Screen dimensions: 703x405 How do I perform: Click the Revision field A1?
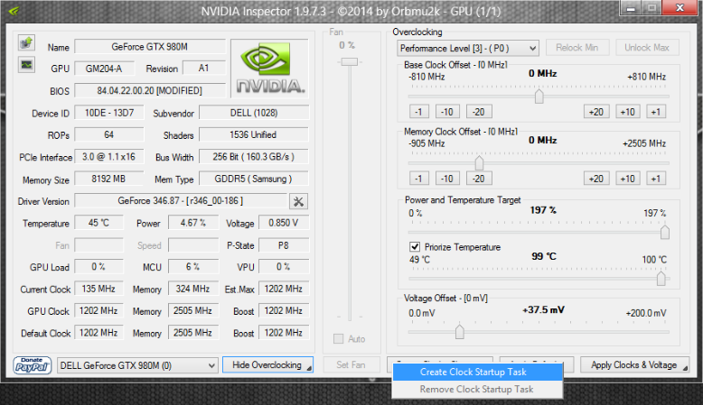pyautogui.click(x=204, y=69)
